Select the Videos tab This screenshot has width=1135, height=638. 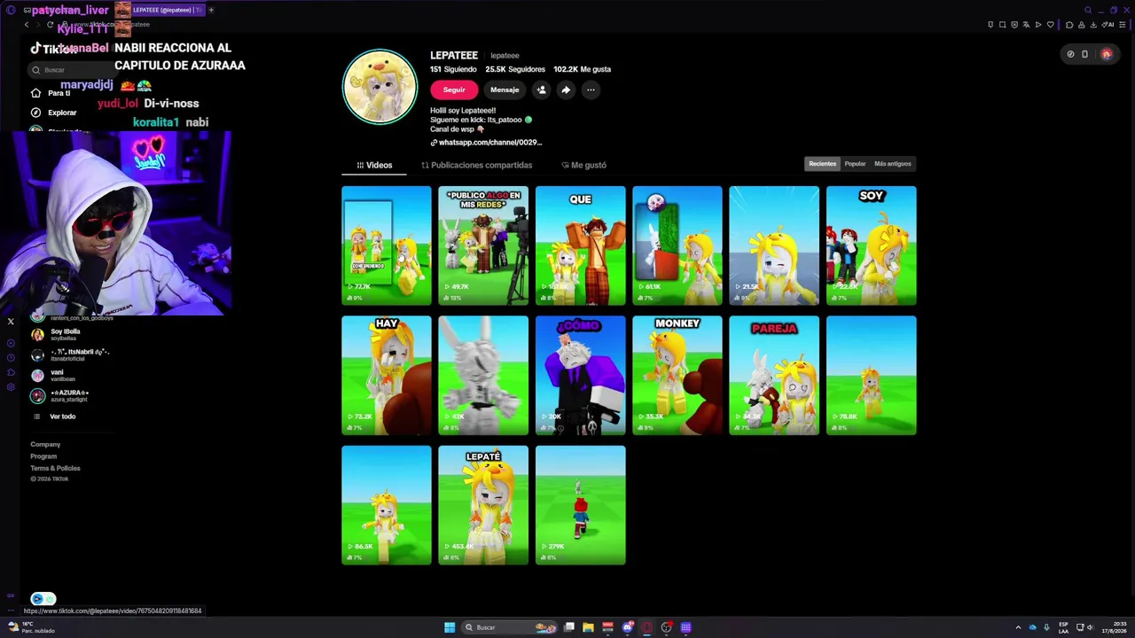374,165
